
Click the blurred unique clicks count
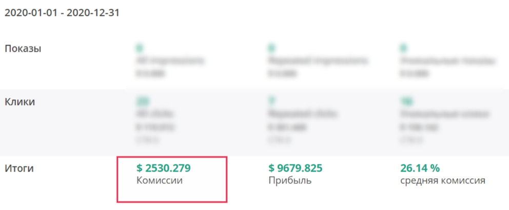[x=406, y=102]
